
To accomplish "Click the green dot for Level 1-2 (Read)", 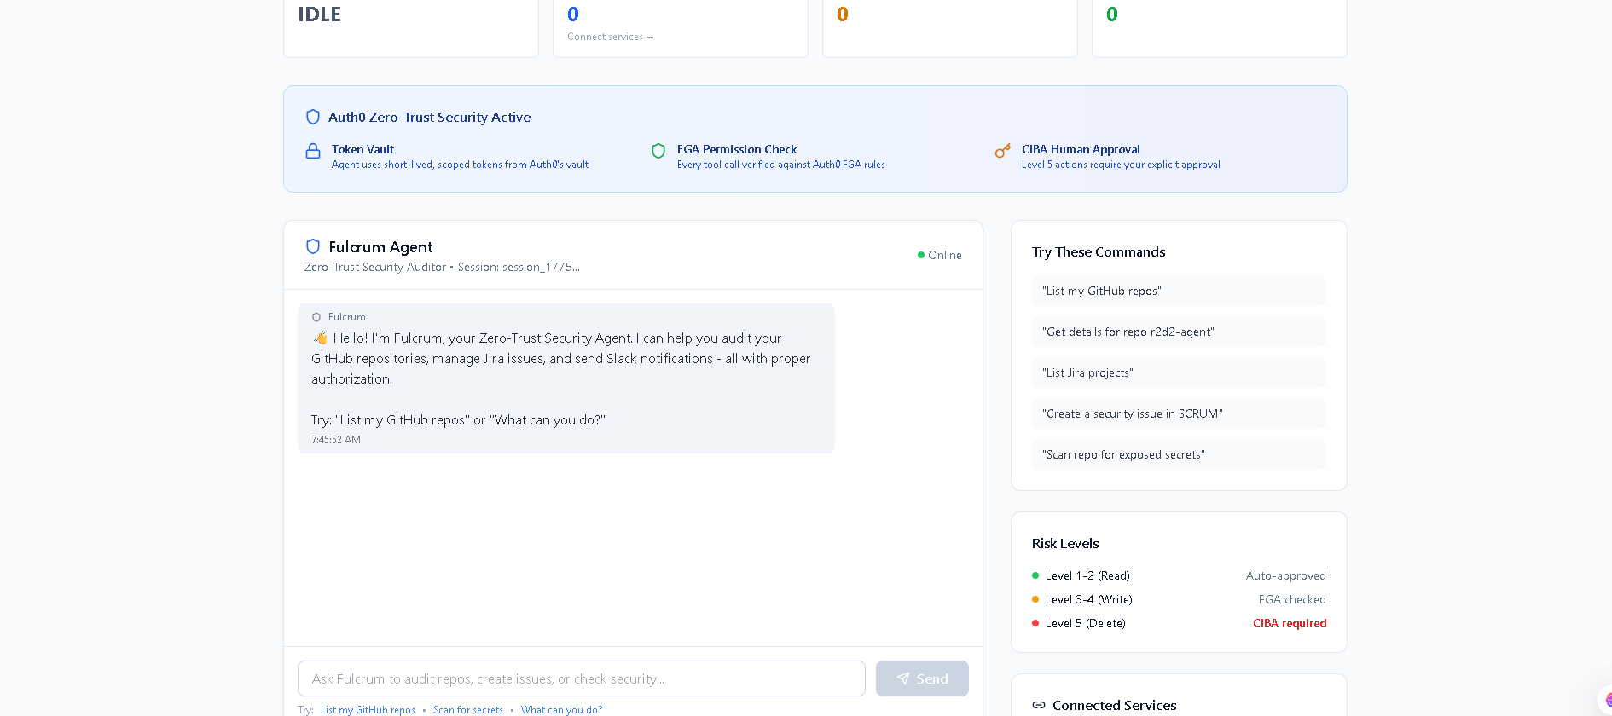I will (x=1035, y=575).
